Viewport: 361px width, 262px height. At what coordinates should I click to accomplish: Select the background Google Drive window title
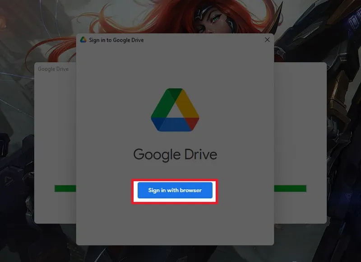coord(53,69)
